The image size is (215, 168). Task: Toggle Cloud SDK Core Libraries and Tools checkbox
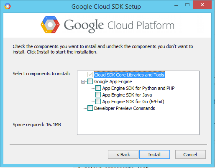[90, 75]
